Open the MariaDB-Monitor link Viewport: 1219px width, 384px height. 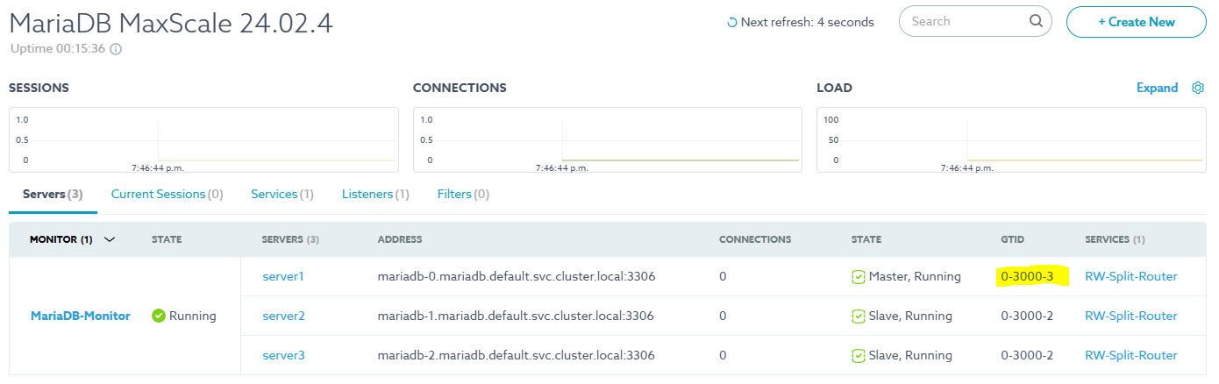pos(81,316)
